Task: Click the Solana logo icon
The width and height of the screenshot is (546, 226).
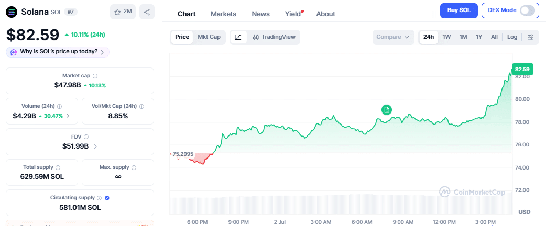Action: tap(12, 12)
